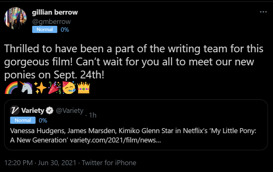The height and width of the screenshot is (172, 273).
Task: Go to the @gmberrow handle
Action: pyautogui.click(x=51, y=21)
